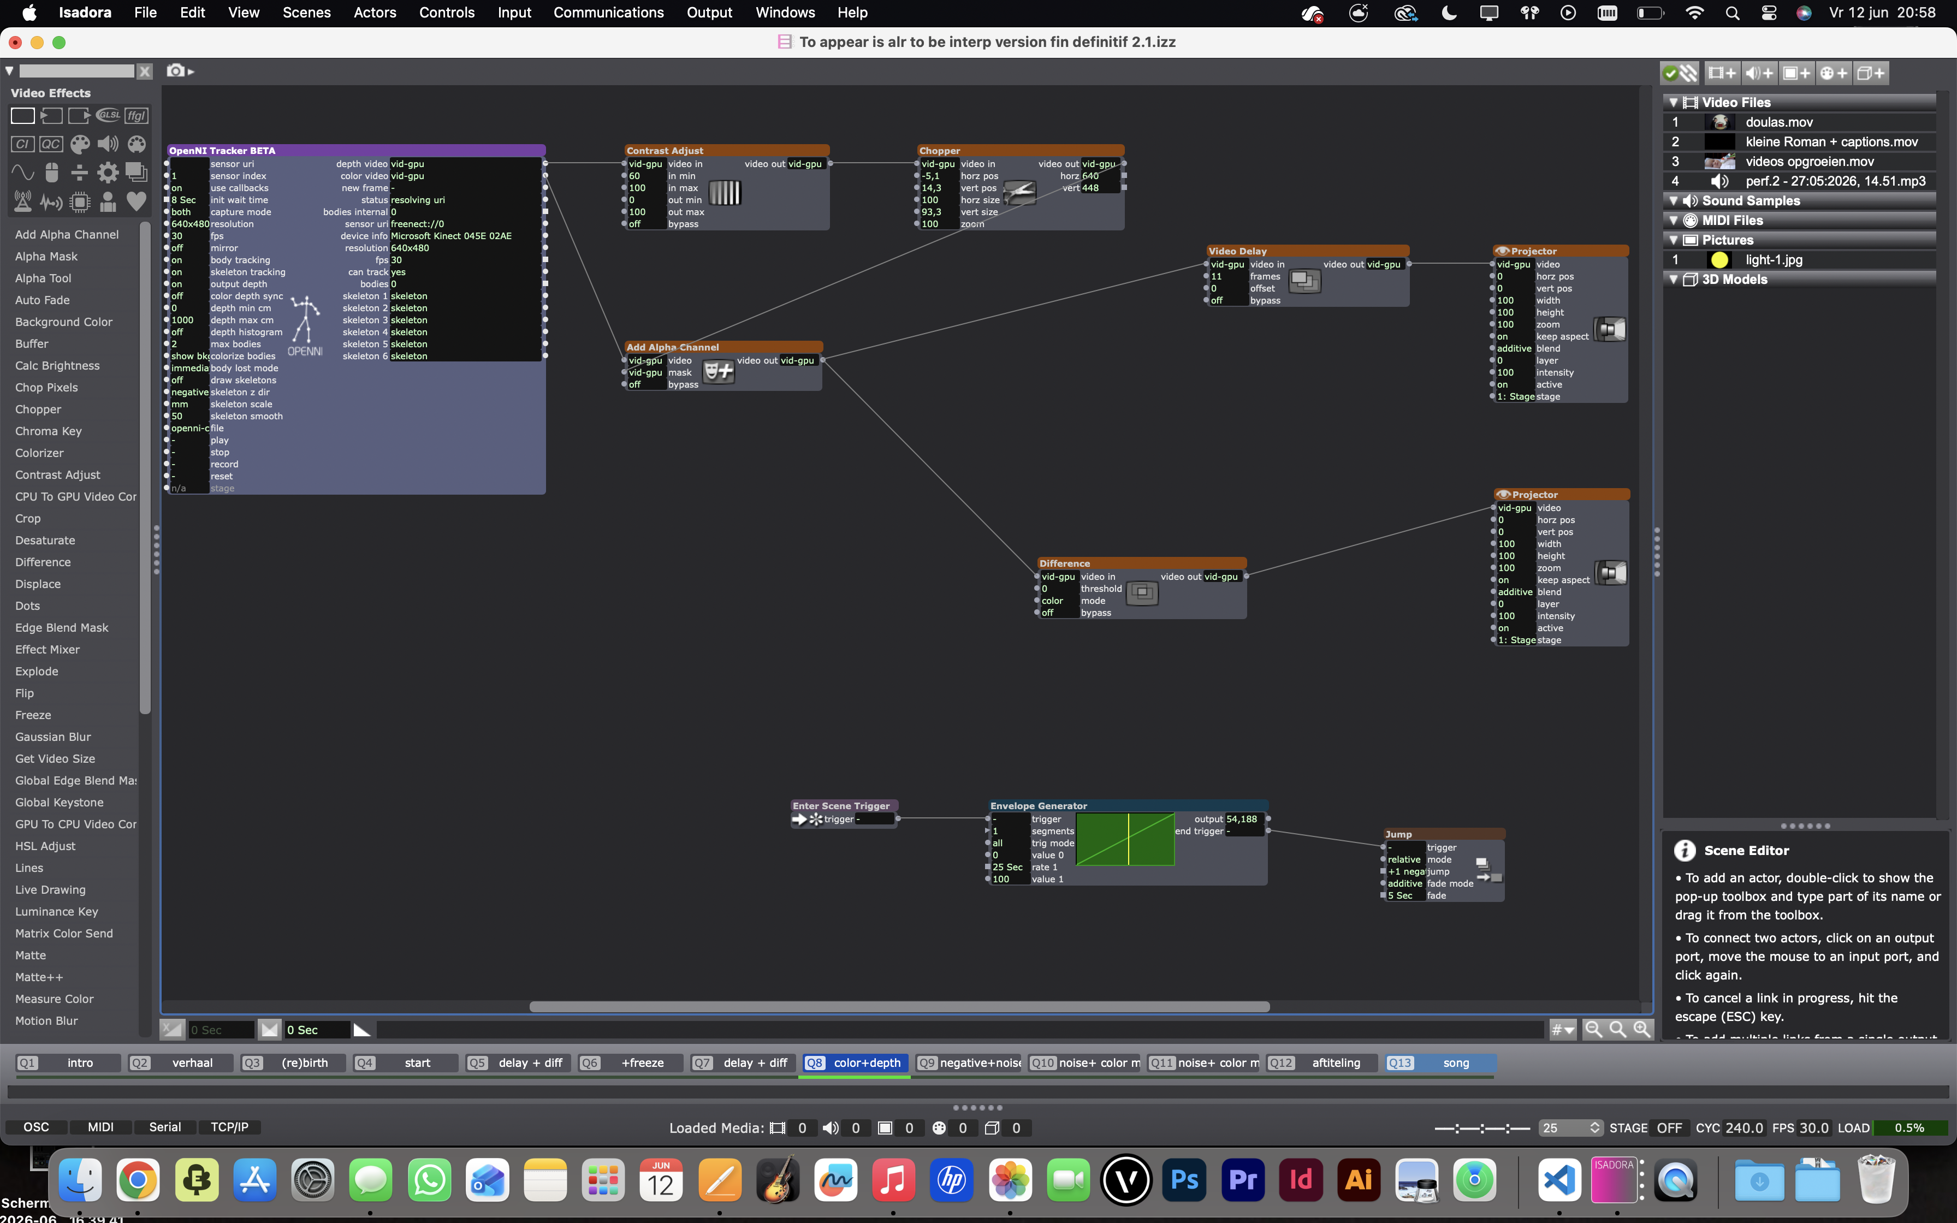Screen dimensions: 1957x1223
Task: Select the video output actors icon
Action: coord(79,116)
